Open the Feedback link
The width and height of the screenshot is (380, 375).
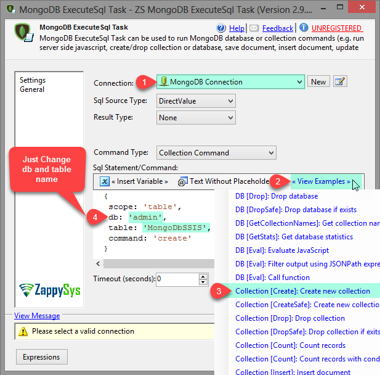click(278, 28)
